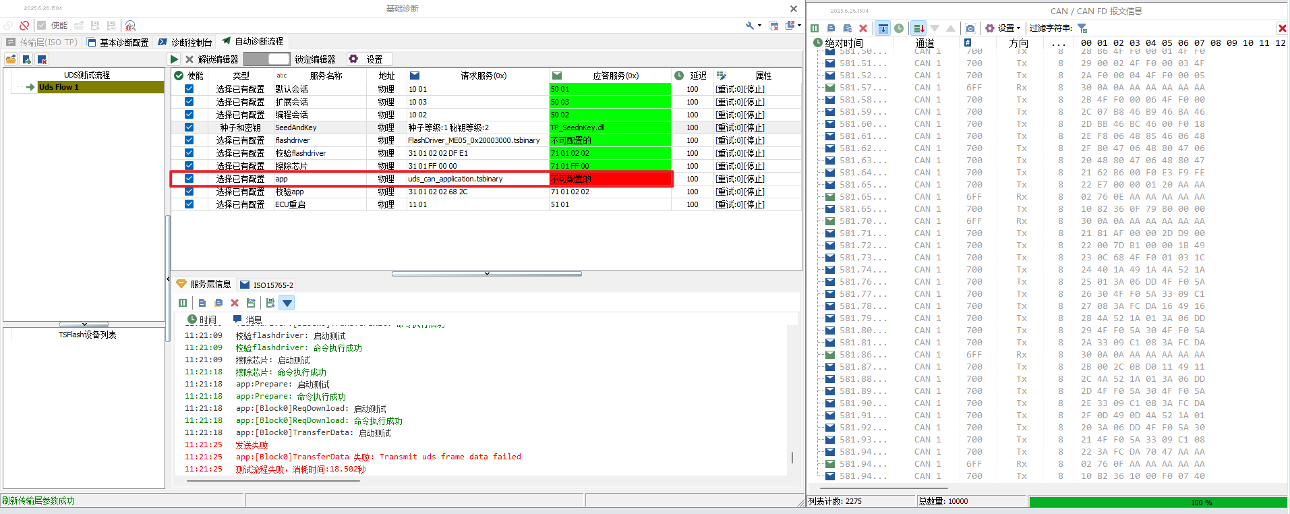Pause the CAN message trace
1290x514 pixels.
click(x=815, y=28)
